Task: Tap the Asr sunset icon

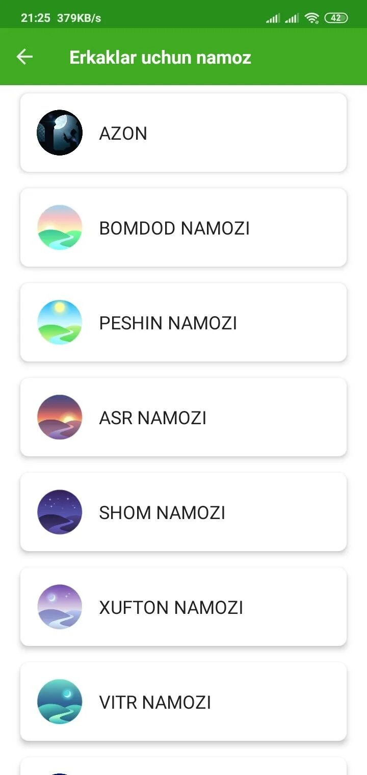Action: click(60, 417)
